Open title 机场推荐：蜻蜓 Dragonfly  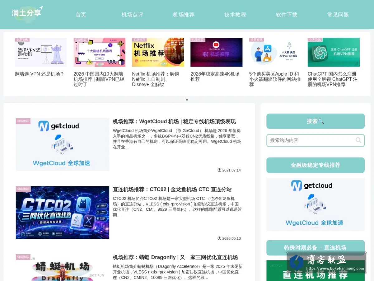pyautogui.click(x=175, y=257)
